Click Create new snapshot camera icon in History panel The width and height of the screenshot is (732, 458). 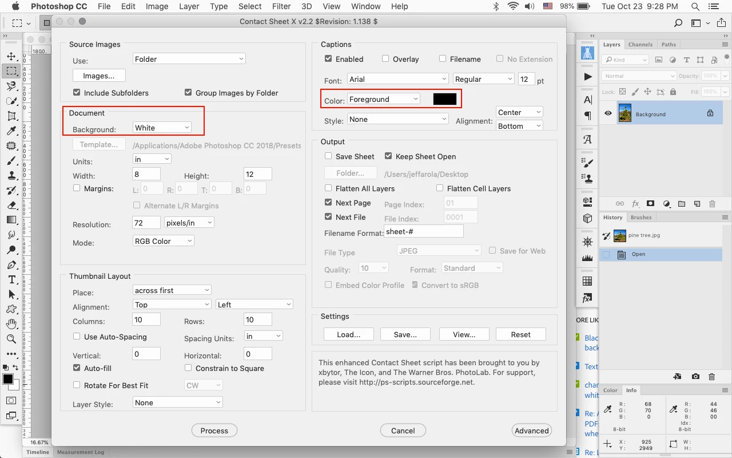point(695,377)
